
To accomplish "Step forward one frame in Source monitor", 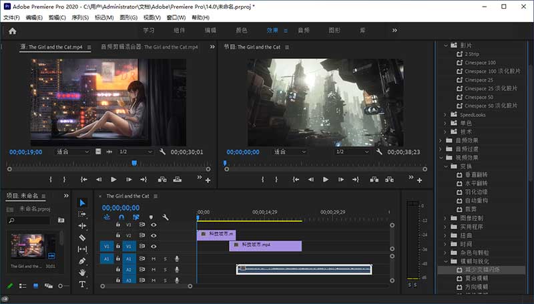I will (129, 179).
